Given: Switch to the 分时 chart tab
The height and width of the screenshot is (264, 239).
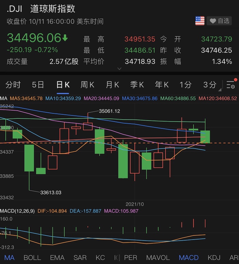Looking at the screenshot, I should tap(13, 84).
